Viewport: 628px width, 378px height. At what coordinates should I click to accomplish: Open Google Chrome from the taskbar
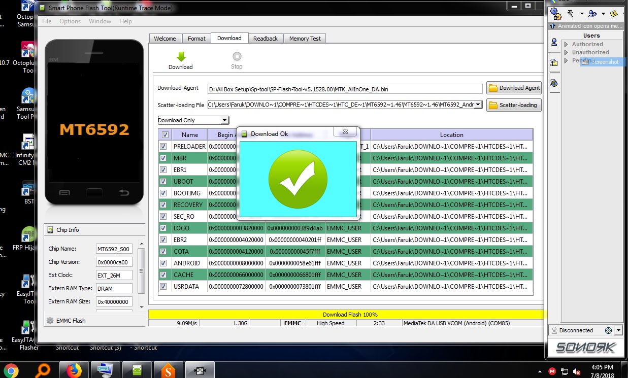(11, 371)
